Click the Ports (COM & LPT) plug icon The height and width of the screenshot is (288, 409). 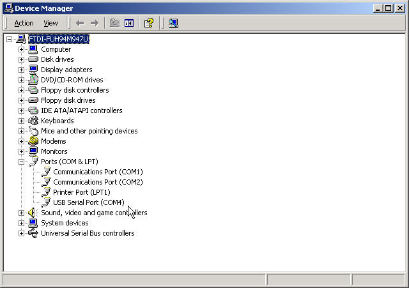point(33,162)
